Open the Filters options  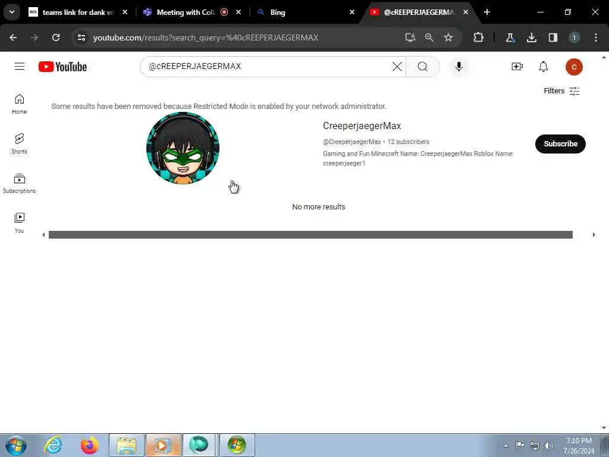point(561,91)
